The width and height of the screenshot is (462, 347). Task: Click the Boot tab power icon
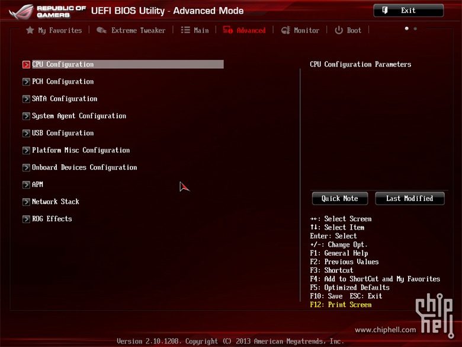339,30
